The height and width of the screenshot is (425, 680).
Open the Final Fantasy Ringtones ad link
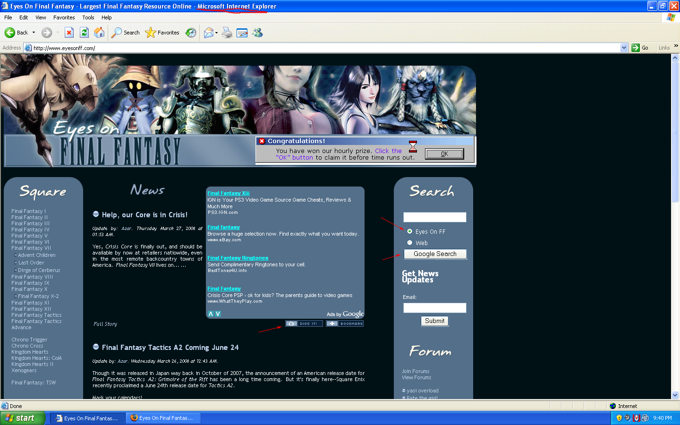[x=238, y=258]
